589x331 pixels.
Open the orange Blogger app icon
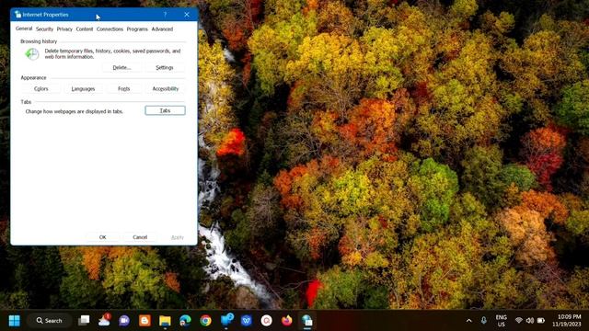(144, 321)
